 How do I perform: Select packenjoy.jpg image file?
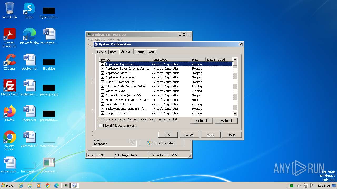pyautogui.click(x=49, y=89)
